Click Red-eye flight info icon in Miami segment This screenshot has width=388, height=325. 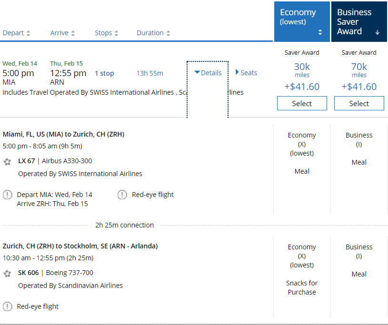pos(122,195)
